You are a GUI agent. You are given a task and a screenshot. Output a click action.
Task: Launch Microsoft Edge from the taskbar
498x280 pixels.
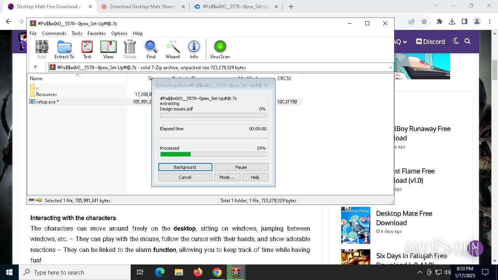tap(160, 272)
